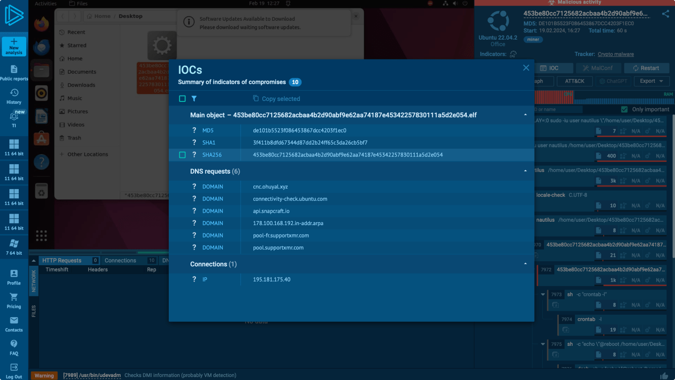Check the SHA256 row checkbox

[x=182, y=155]
